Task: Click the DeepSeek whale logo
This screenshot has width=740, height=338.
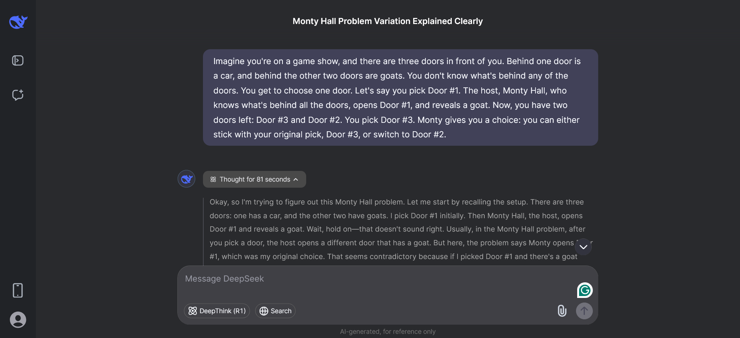Action: click(x=18, y=22)
